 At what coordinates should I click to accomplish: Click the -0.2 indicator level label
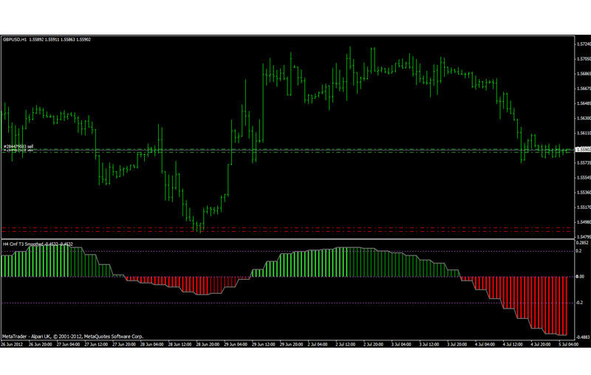579,303
